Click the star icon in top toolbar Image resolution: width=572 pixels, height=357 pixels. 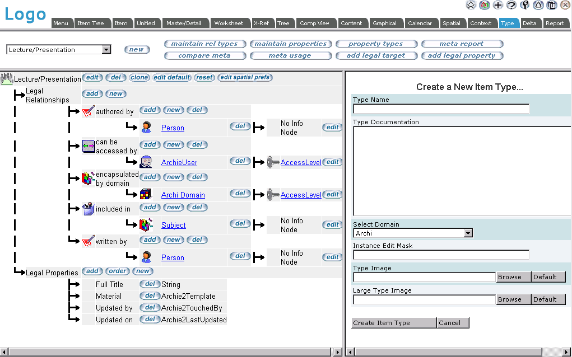click(x=471, y=5)
